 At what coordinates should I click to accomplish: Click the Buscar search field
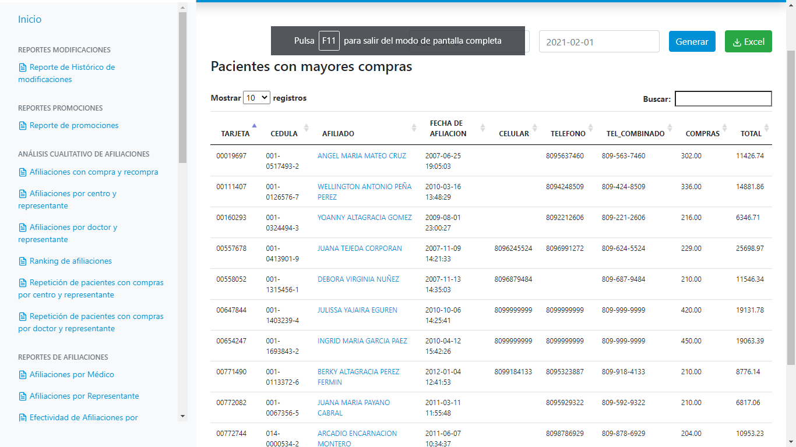723,99
